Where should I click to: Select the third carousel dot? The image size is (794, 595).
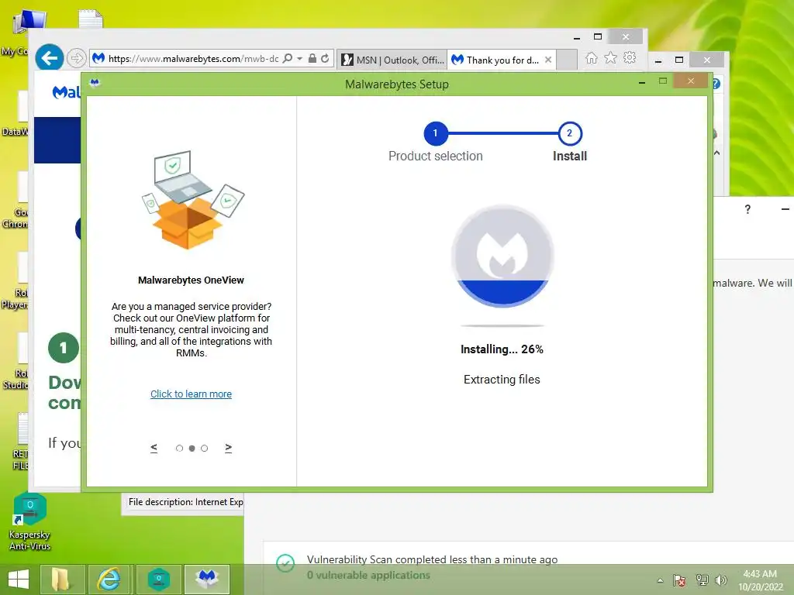(x=204, y=449)
